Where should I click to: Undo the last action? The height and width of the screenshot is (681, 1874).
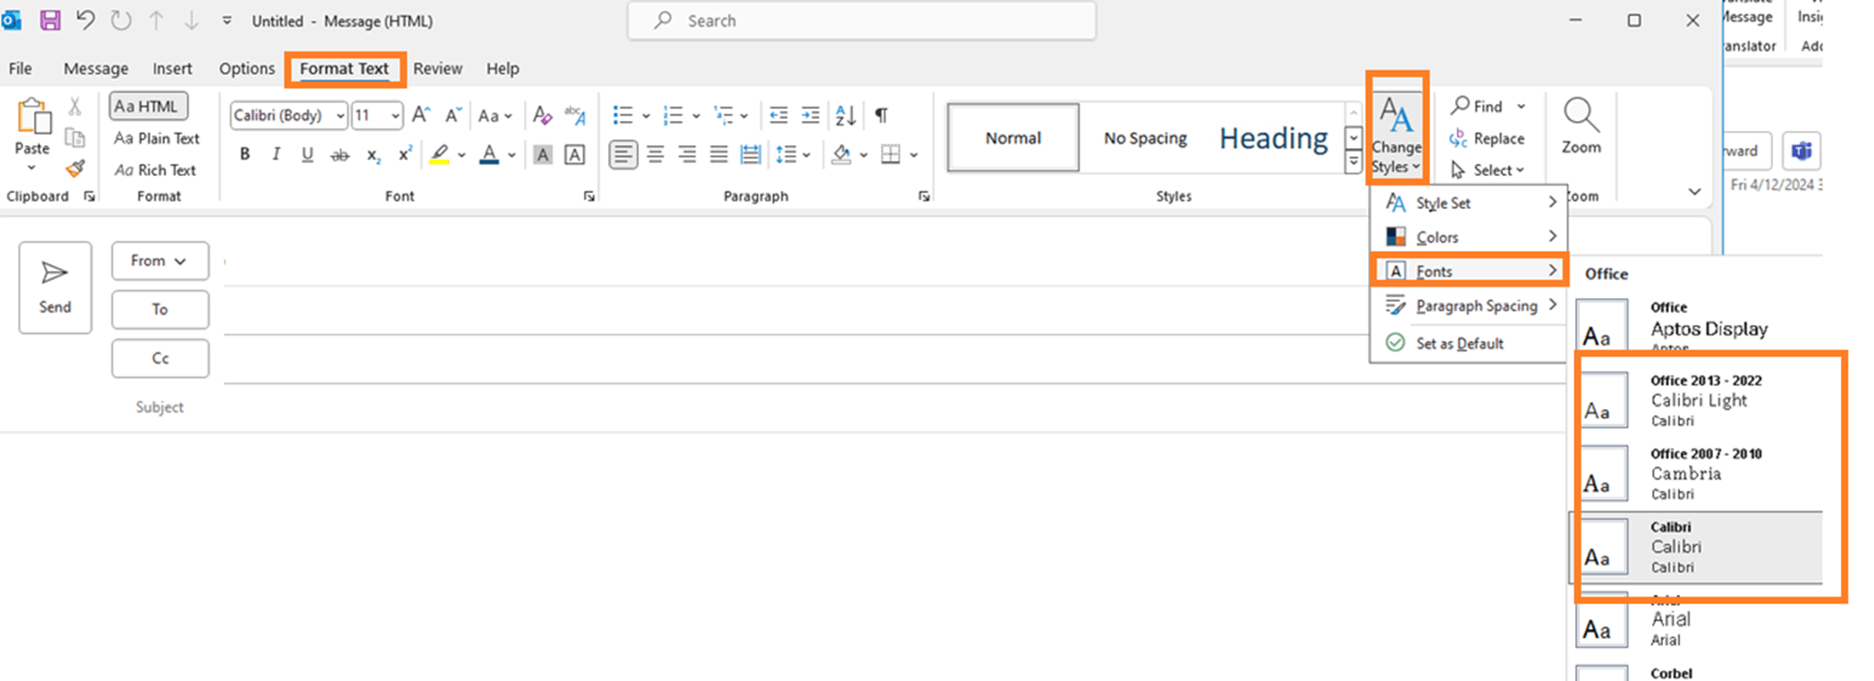click(x=85, y=20)
